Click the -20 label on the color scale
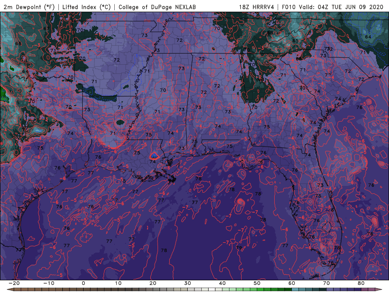The width and height of the screenshot is (389, 292). click(x=14, y=283)
